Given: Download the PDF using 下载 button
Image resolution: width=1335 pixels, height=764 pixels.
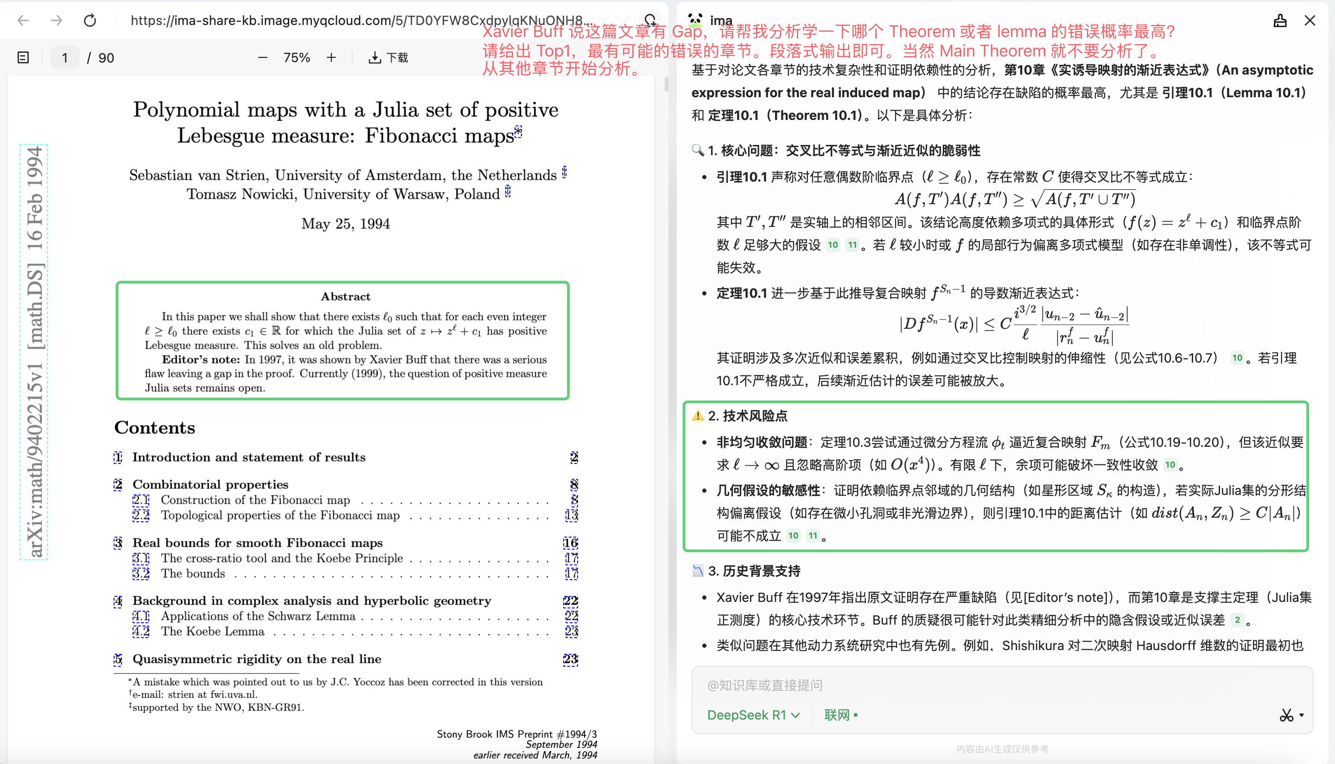Looking at the screenshot, I should click(x=388, y=58).
